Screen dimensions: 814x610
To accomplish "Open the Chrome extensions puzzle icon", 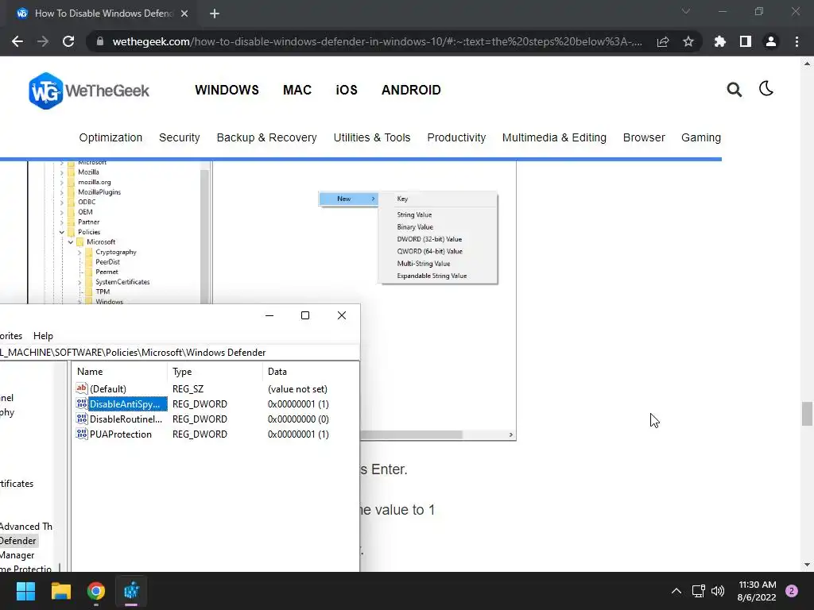I will (720, 41).
